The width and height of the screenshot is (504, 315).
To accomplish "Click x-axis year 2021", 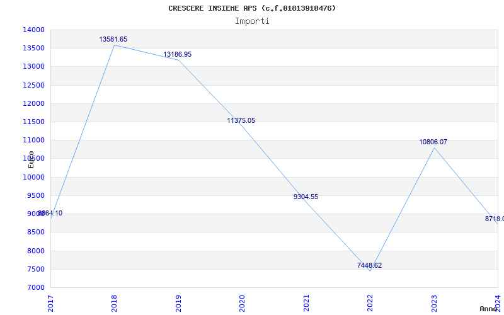I will tap(306, 303).
